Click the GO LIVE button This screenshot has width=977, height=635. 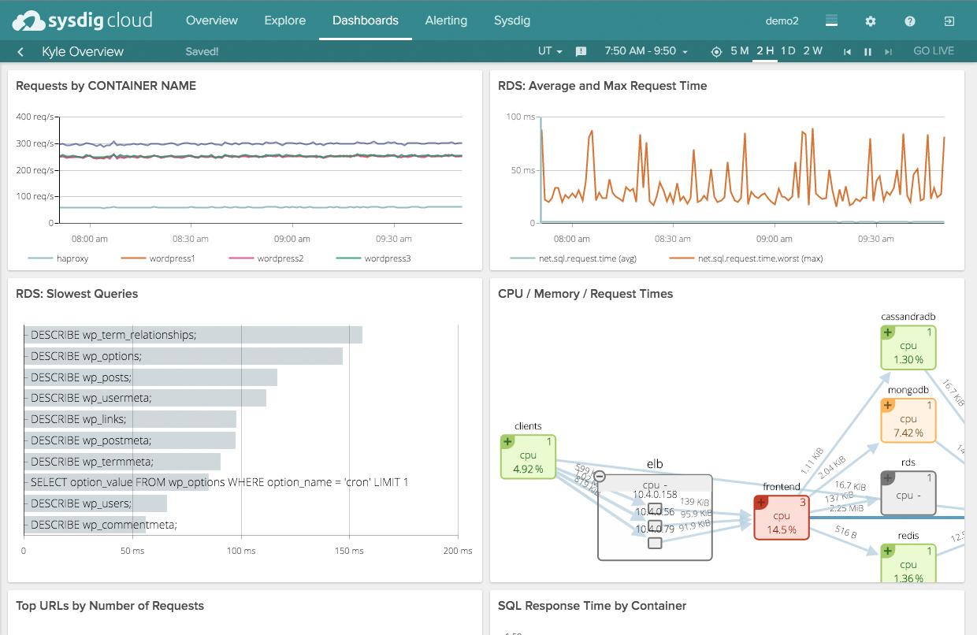pyautogui.click(x=934, y=51)
